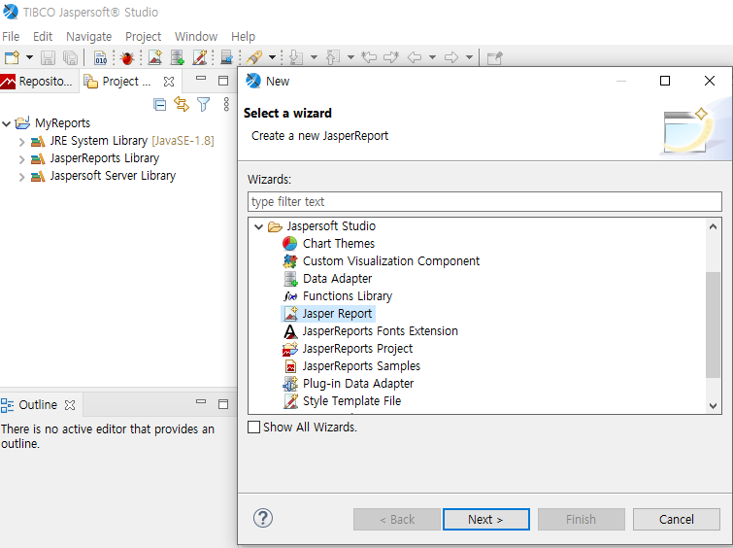Viewport: 733px width, 548px height.
Task: Click the wizard filter text field
Action: (484, 202)
